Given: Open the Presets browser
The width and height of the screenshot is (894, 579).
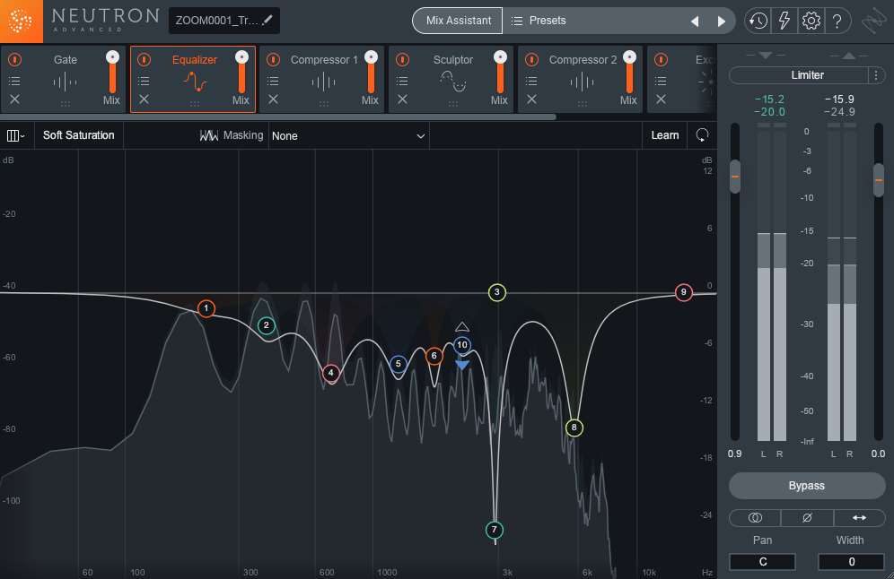Looking at the screenshot, I should (539, 21).
